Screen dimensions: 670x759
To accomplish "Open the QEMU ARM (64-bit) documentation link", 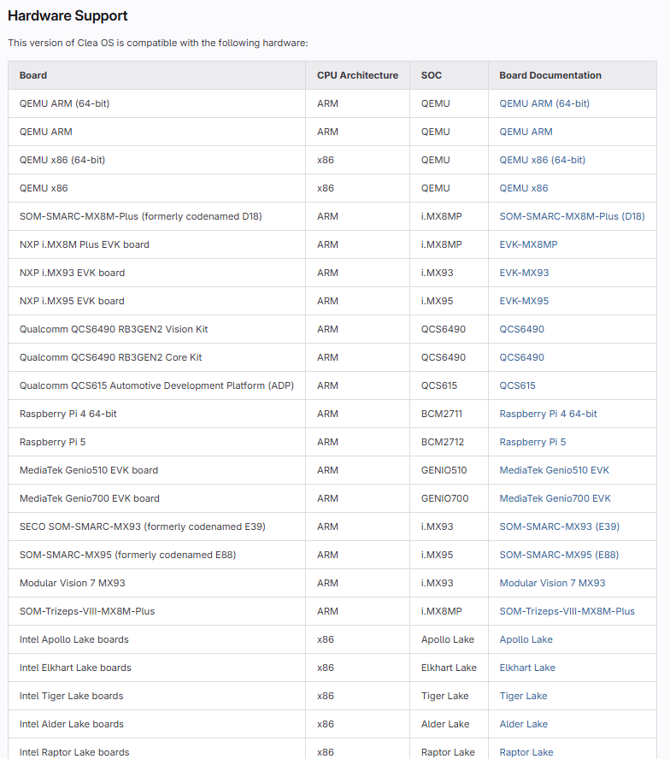I will coord(544,103).
